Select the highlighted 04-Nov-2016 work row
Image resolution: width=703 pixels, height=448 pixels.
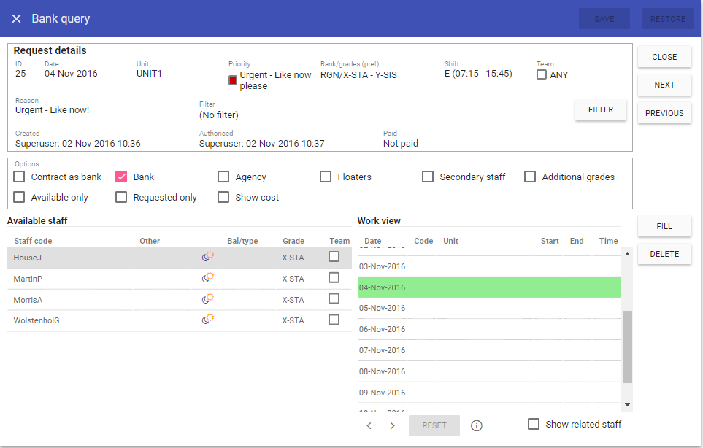pos(488,287)
